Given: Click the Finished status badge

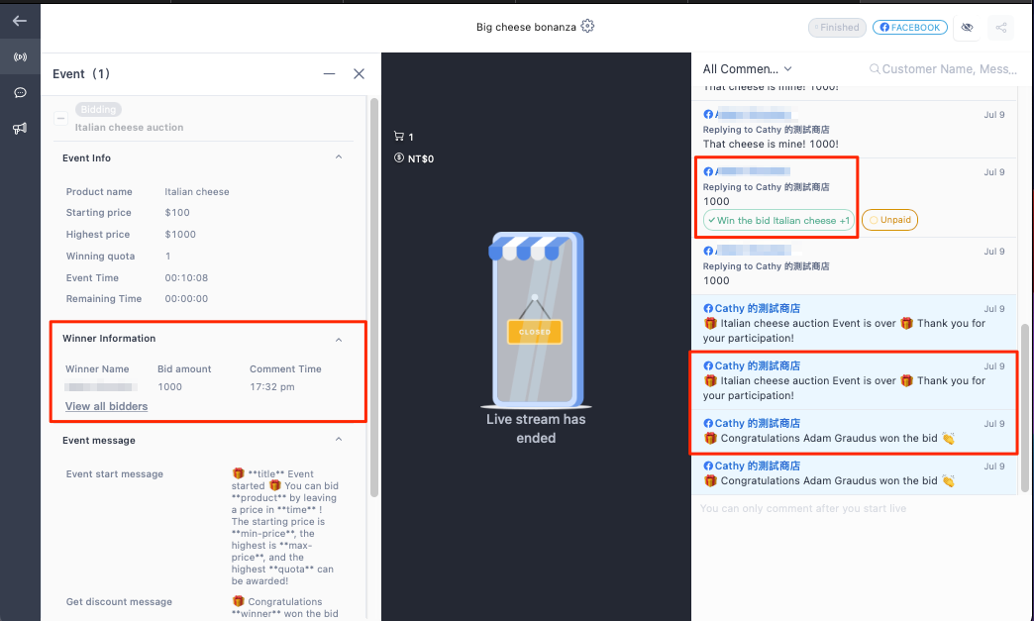Looking at the screenshot, I should tap(837, 27).
